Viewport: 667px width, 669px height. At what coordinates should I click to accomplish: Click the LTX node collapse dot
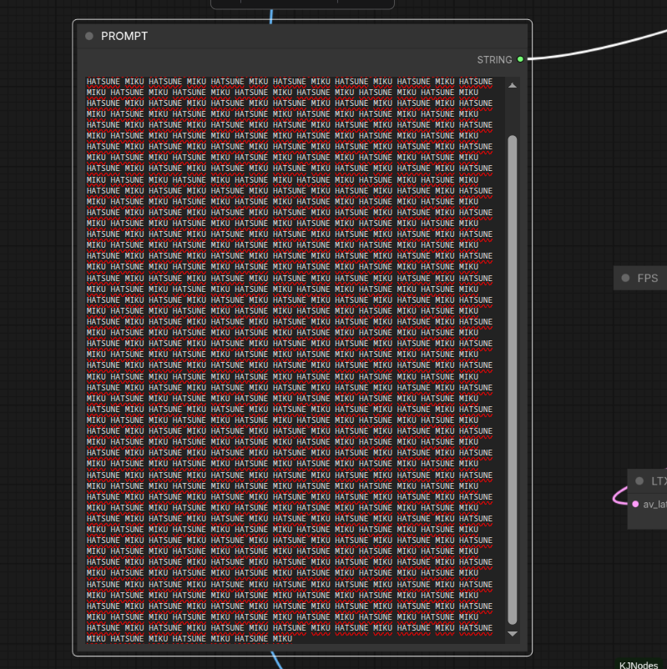pyautogui.click(x=639, y=481)
